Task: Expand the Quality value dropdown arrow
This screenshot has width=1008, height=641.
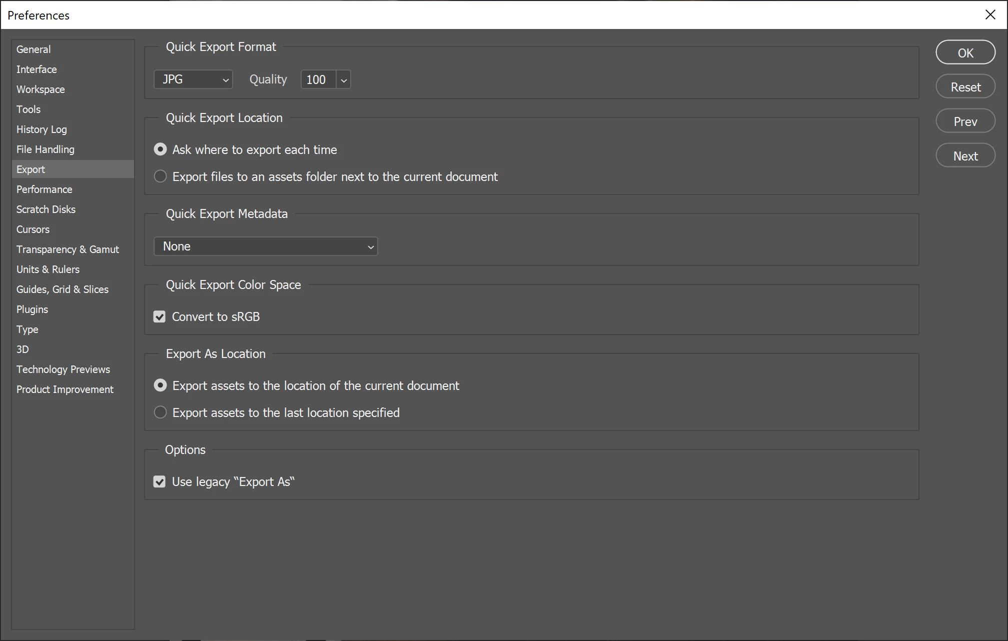Action: (344, 80)
